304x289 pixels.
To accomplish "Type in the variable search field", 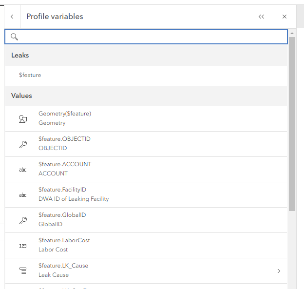I will click(x=151, y=37).
